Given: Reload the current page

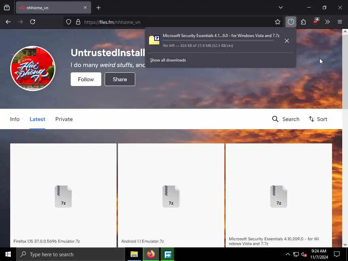Looking at the screenshot, I should click(x=33, y=22).
